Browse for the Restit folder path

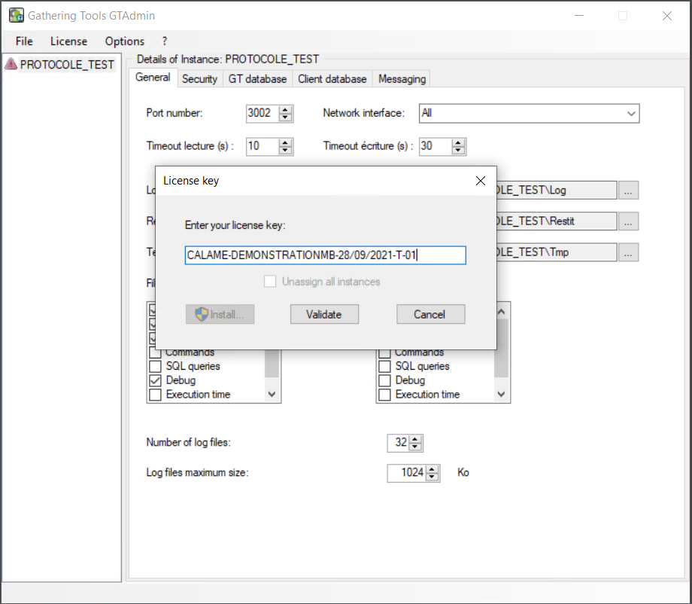click(628, 221)
